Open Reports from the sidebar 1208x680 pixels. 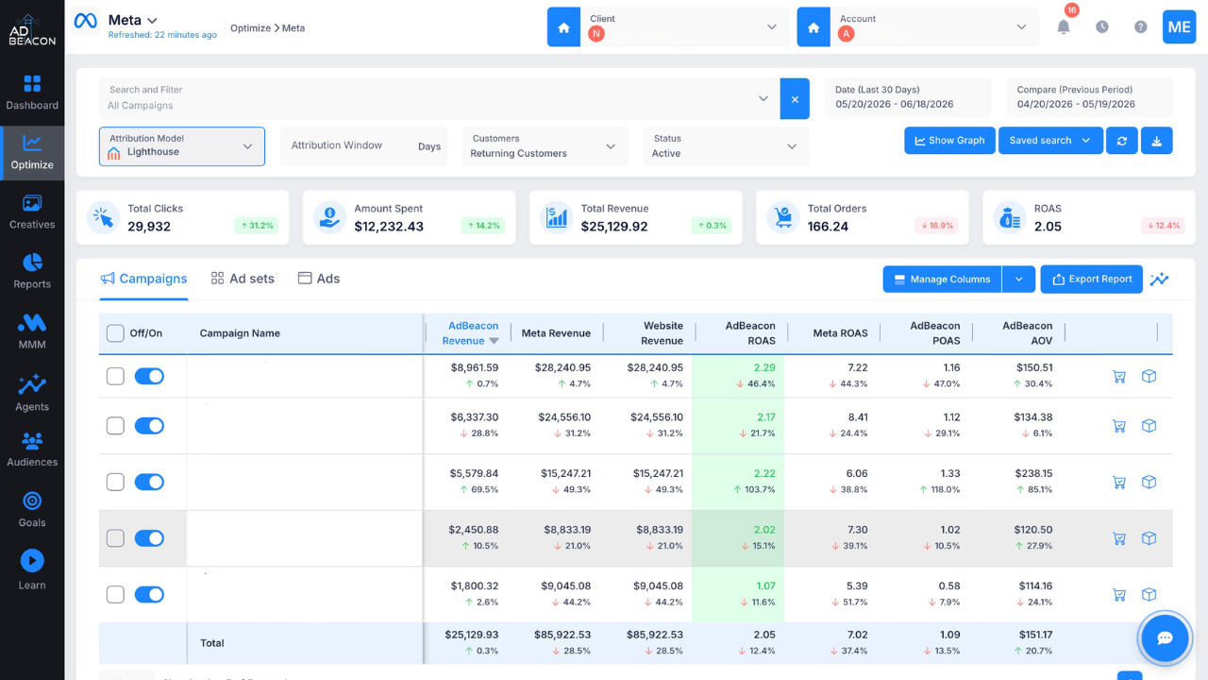32,271
